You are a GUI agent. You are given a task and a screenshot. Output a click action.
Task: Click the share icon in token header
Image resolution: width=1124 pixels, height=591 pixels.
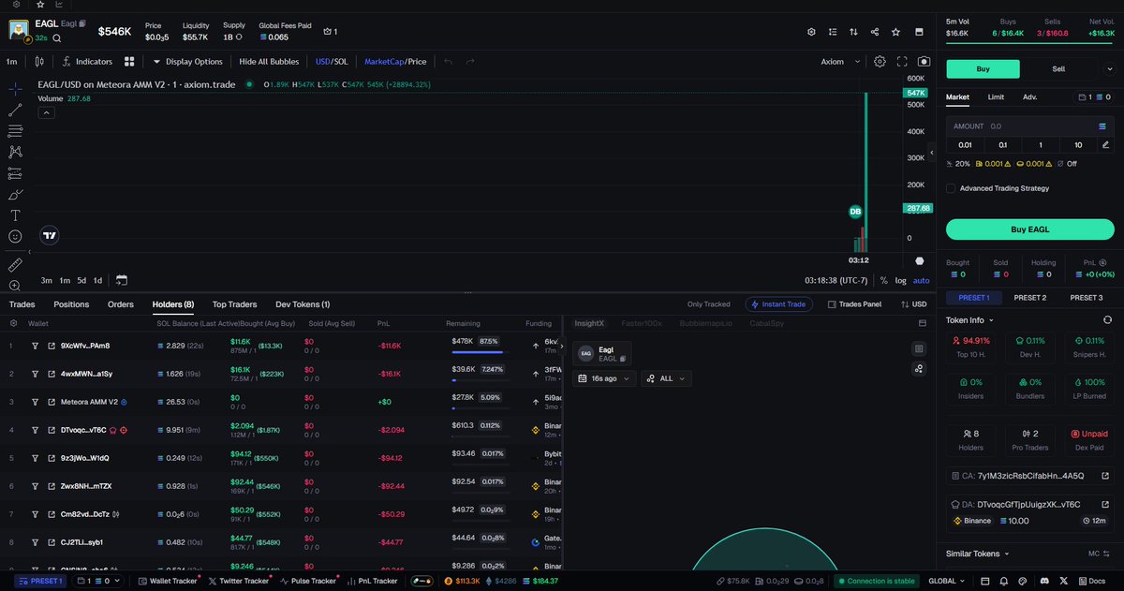click(875, 32)
